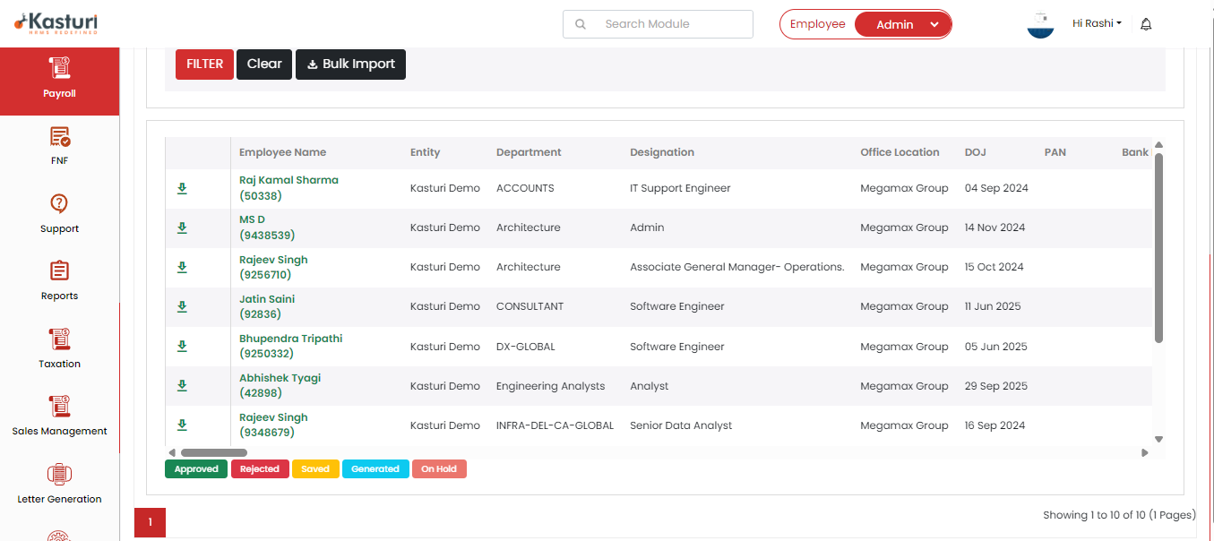1214x541 pixels.
Task: Open the Support sidebar icon
Action: click(59, 204)
